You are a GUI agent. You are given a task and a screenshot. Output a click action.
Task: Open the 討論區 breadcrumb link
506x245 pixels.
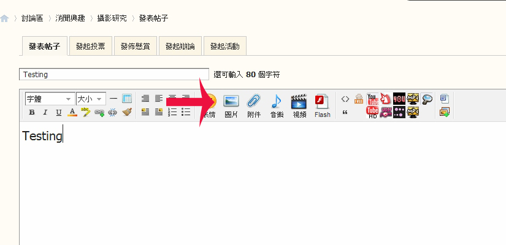point(33,18)
